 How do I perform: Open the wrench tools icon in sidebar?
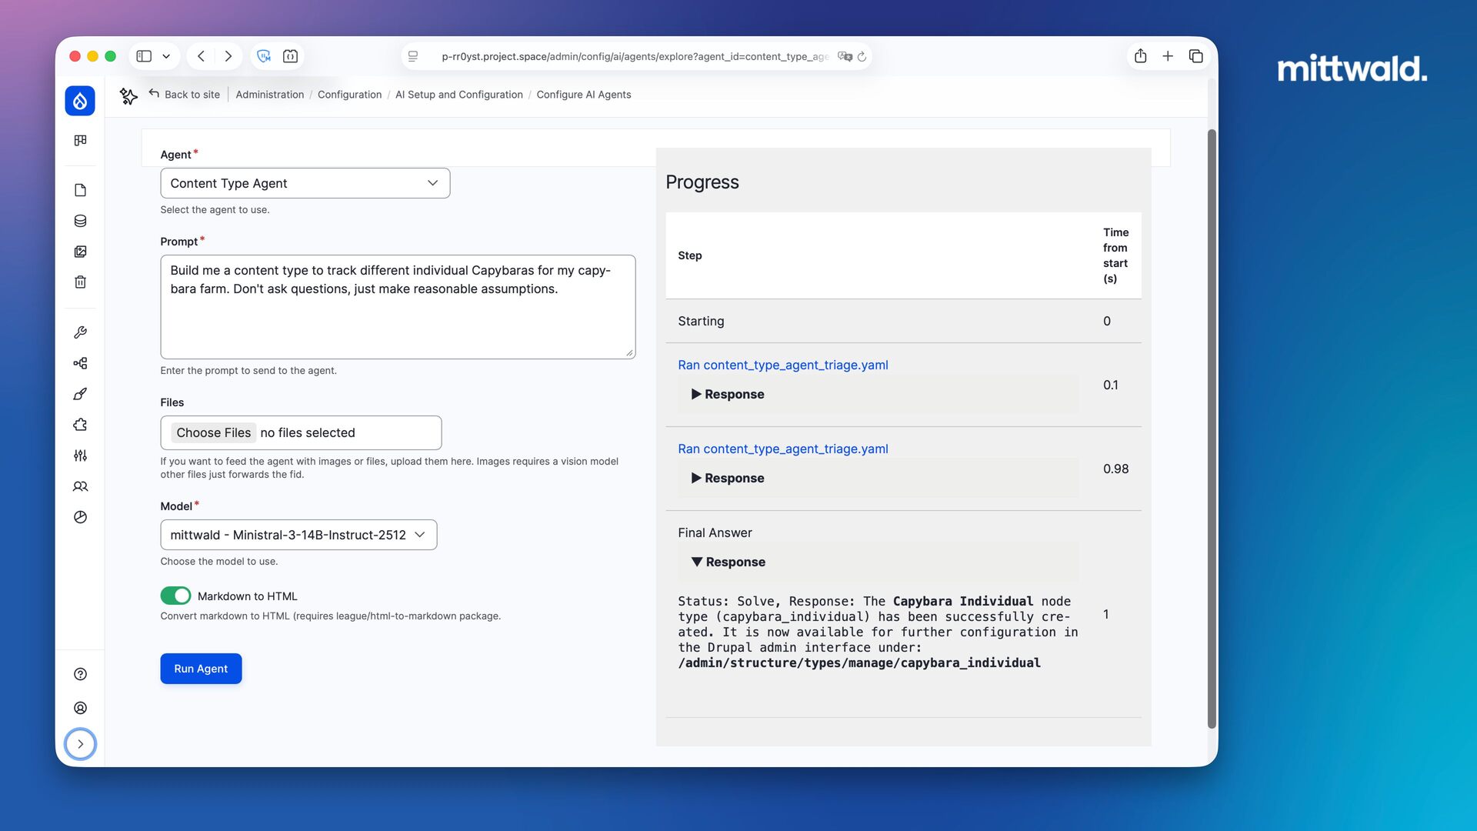(x=80, y=332)
